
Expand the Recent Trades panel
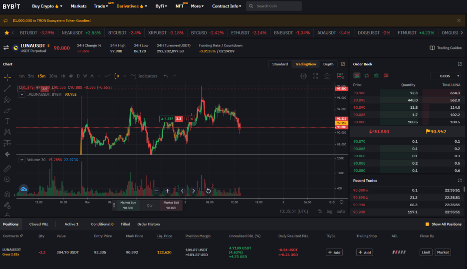pos(460,181)
